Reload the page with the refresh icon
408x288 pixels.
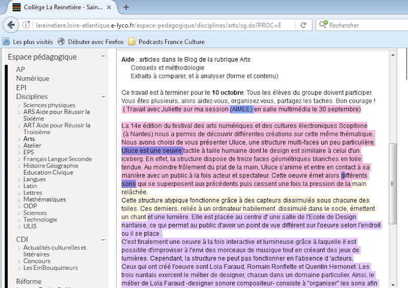click(x=303, y=25)
